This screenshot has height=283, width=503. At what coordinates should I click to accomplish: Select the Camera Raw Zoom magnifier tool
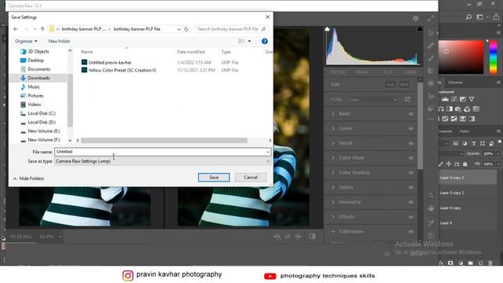[431, 195]
